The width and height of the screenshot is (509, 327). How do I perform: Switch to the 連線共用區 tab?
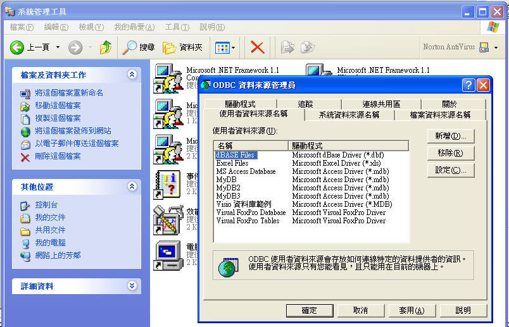(x=381, y=104)
